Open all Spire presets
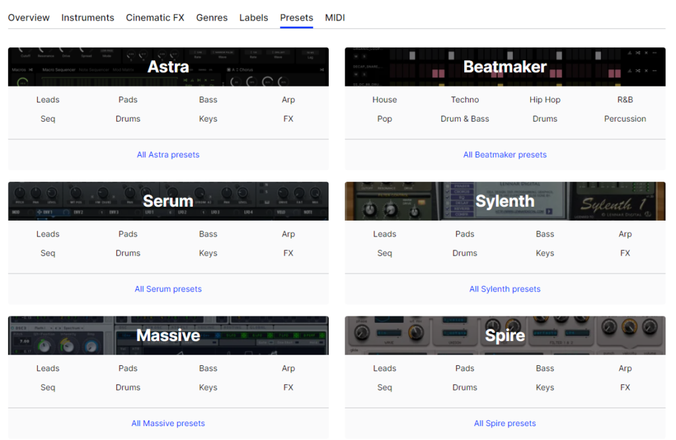676x440 pixels. point(505,423)
